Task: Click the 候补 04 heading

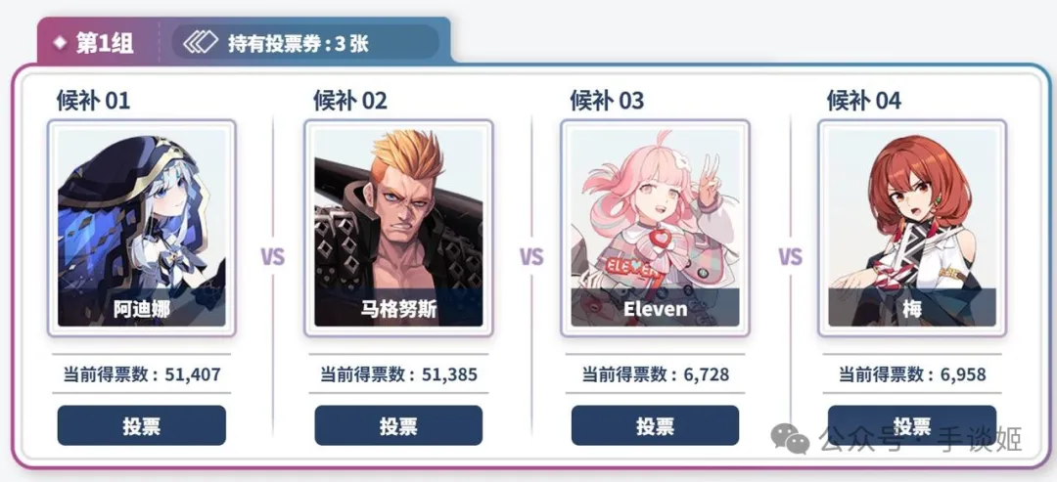Action: (863, 101)
